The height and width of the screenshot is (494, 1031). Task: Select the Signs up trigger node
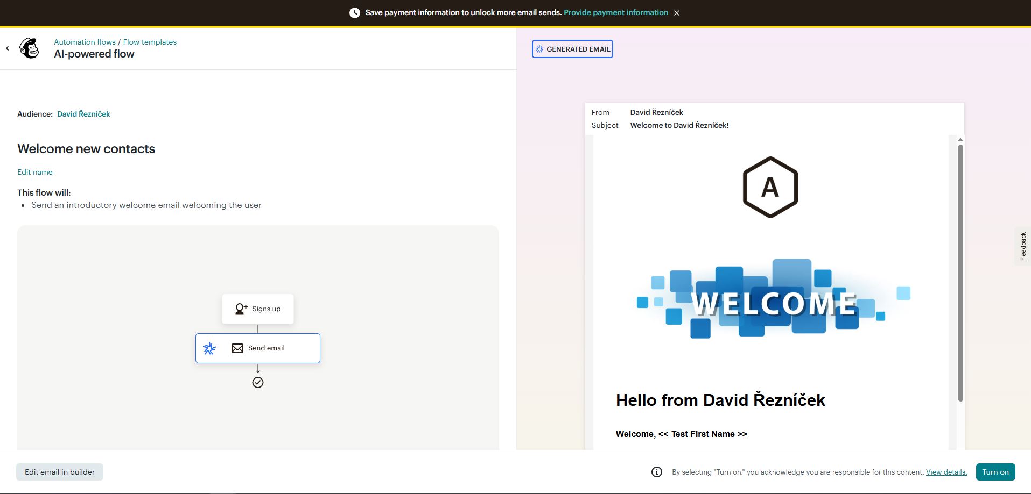coord(258,309)
